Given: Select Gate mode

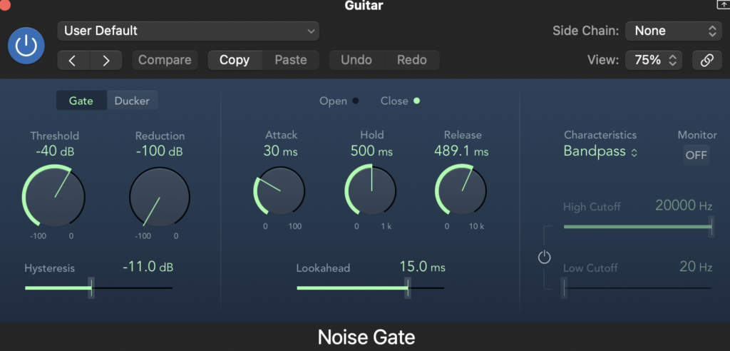Looking at the screenshot, I should [x=81, y=101].
